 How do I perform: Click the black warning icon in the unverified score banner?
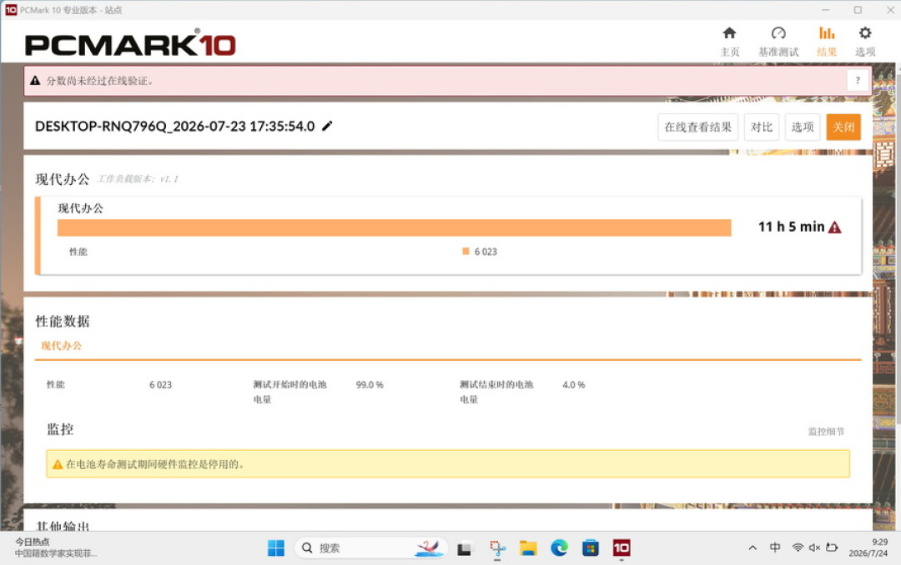click(x=35, y=80)
